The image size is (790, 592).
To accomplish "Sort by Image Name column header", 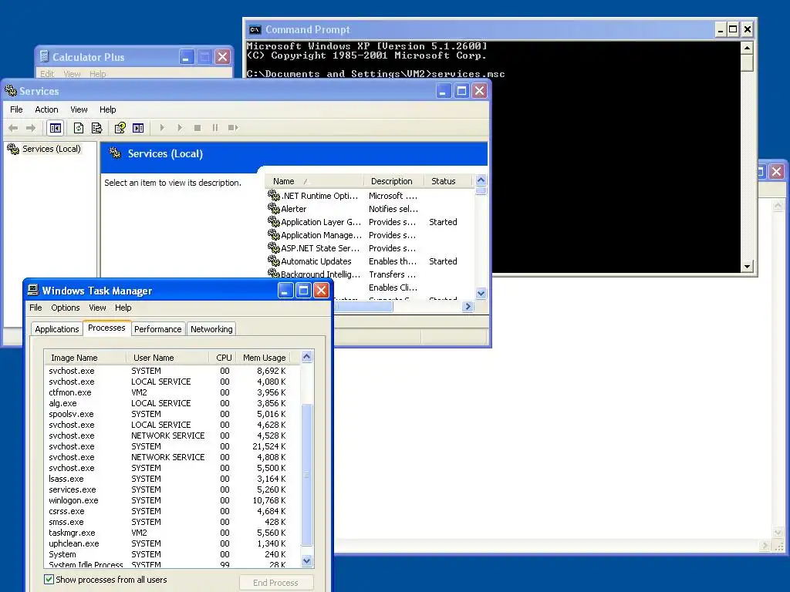I will [85, 358].
